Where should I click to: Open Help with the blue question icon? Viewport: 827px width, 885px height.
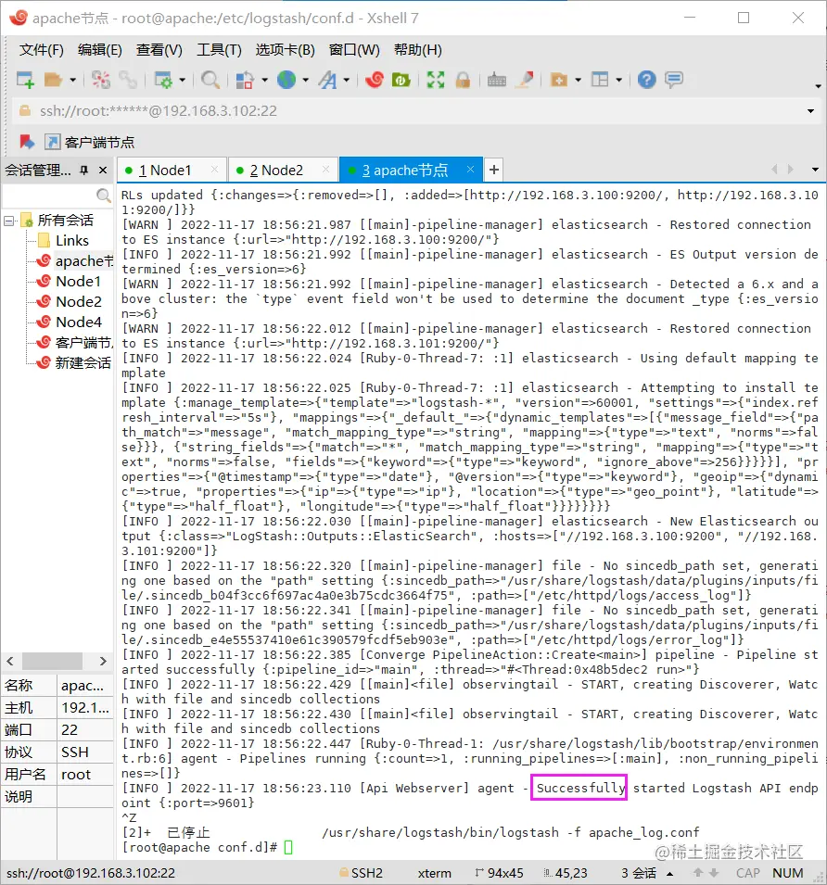pos(647,80)
